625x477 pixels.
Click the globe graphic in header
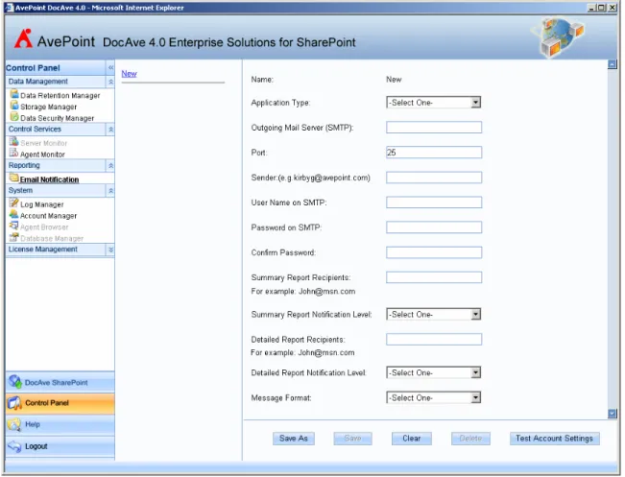557,37
